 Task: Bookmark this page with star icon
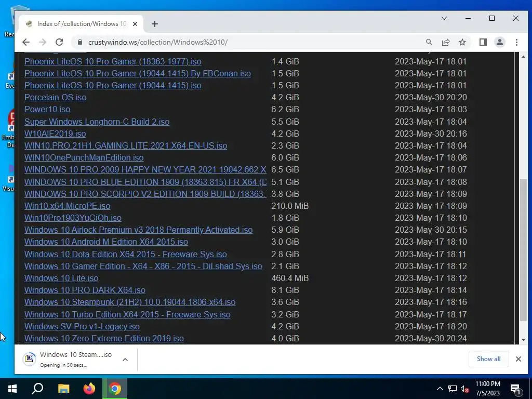(462, 42)
